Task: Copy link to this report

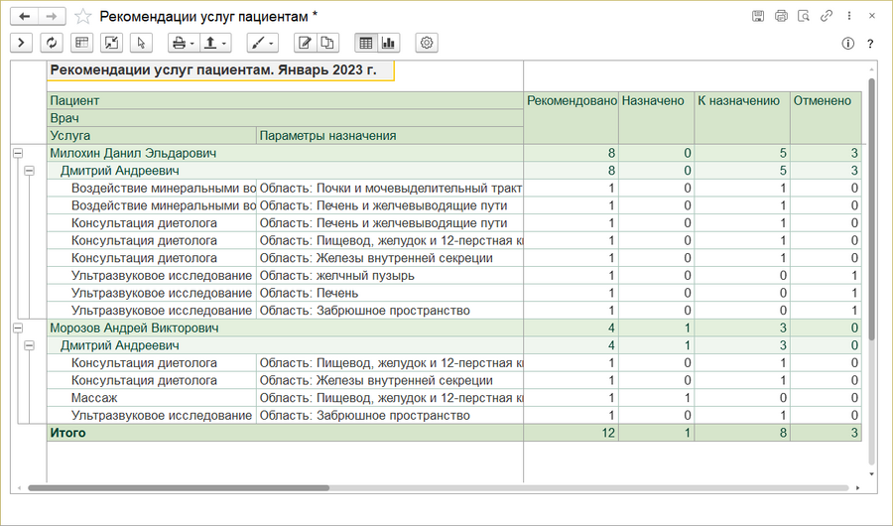Action: pos(826,16)
